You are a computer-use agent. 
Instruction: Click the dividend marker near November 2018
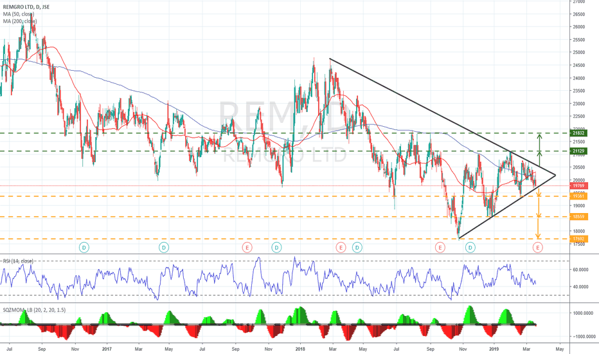470,248
